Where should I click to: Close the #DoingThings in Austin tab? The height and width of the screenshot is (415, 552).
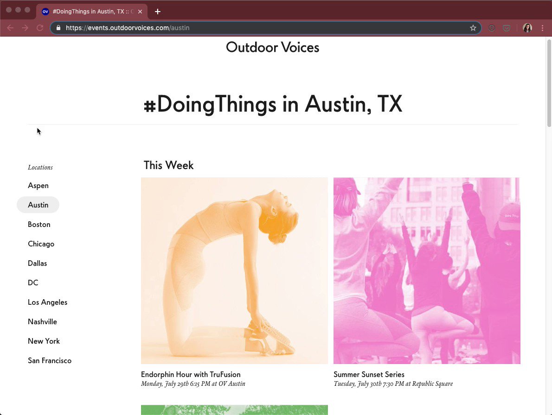[140, 12]
